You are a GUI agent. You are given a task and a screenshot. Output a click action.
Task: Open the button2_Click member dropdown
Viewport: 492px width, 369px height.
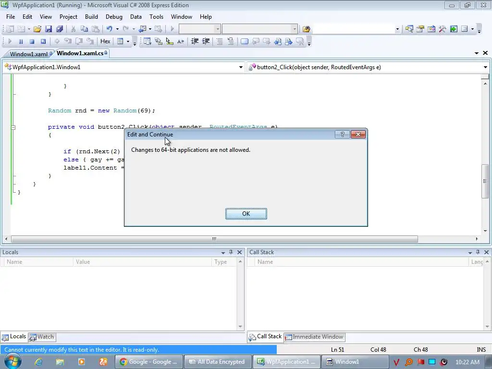tap(485, 67)
